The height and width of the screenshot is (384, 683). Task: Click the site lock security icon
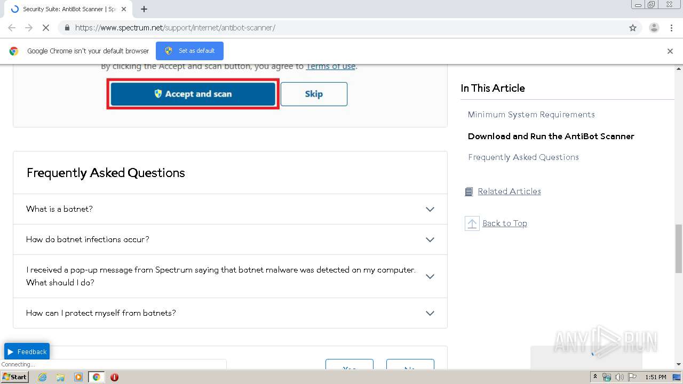(x=67, y=28)
